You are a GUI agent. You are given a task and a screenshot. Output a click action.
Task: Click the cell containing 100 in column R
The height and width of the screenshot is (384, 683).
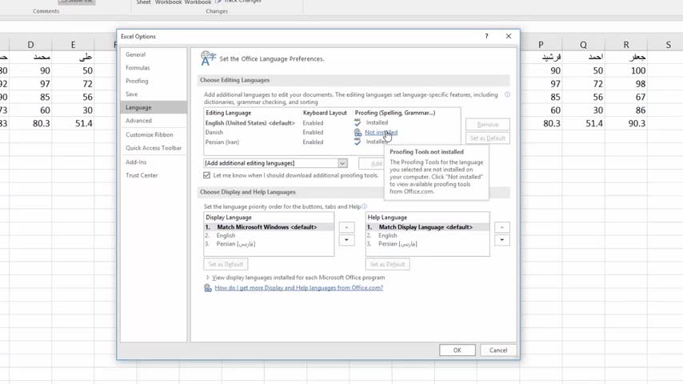[x=626, y=70]
